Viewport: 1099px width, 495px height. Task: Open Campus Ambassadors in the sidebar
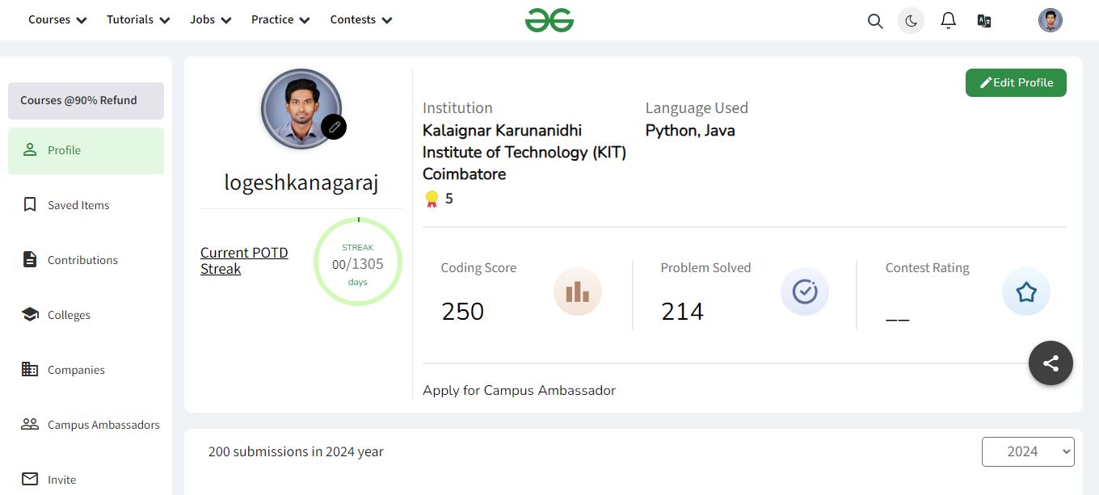tap(86, 425)
